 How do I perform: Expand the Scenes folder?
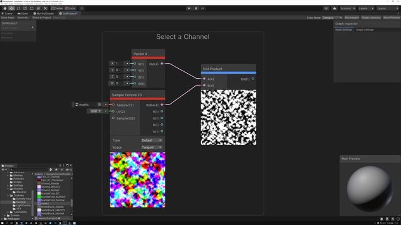click(x=5, y=215)
